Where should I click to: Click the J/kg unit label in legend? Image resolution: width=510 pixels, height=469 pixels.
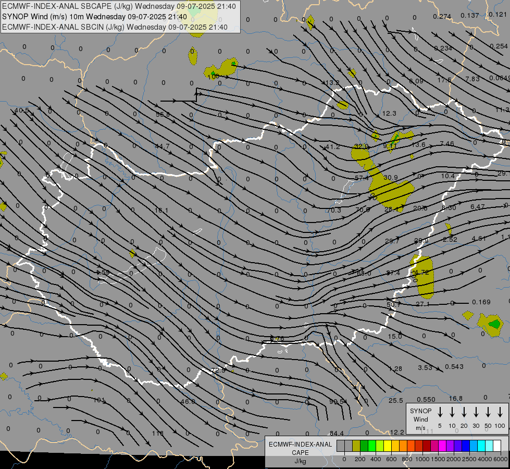300,461
